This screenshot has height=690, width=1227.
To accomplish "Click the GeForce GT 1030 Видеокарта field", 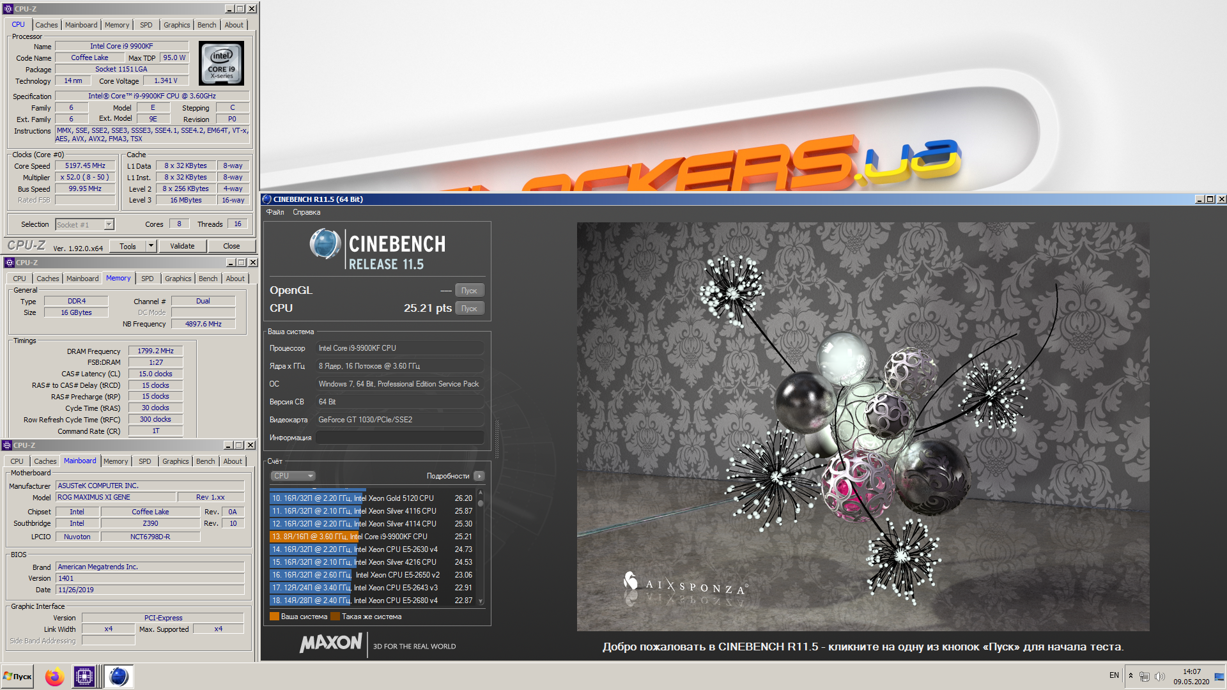I will coord(400,420).
